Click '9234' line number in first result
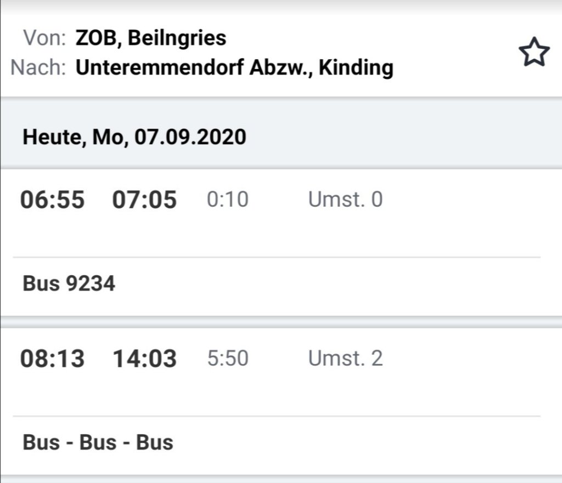The height and width of the screenshot is (483, 562). (91, 284)
